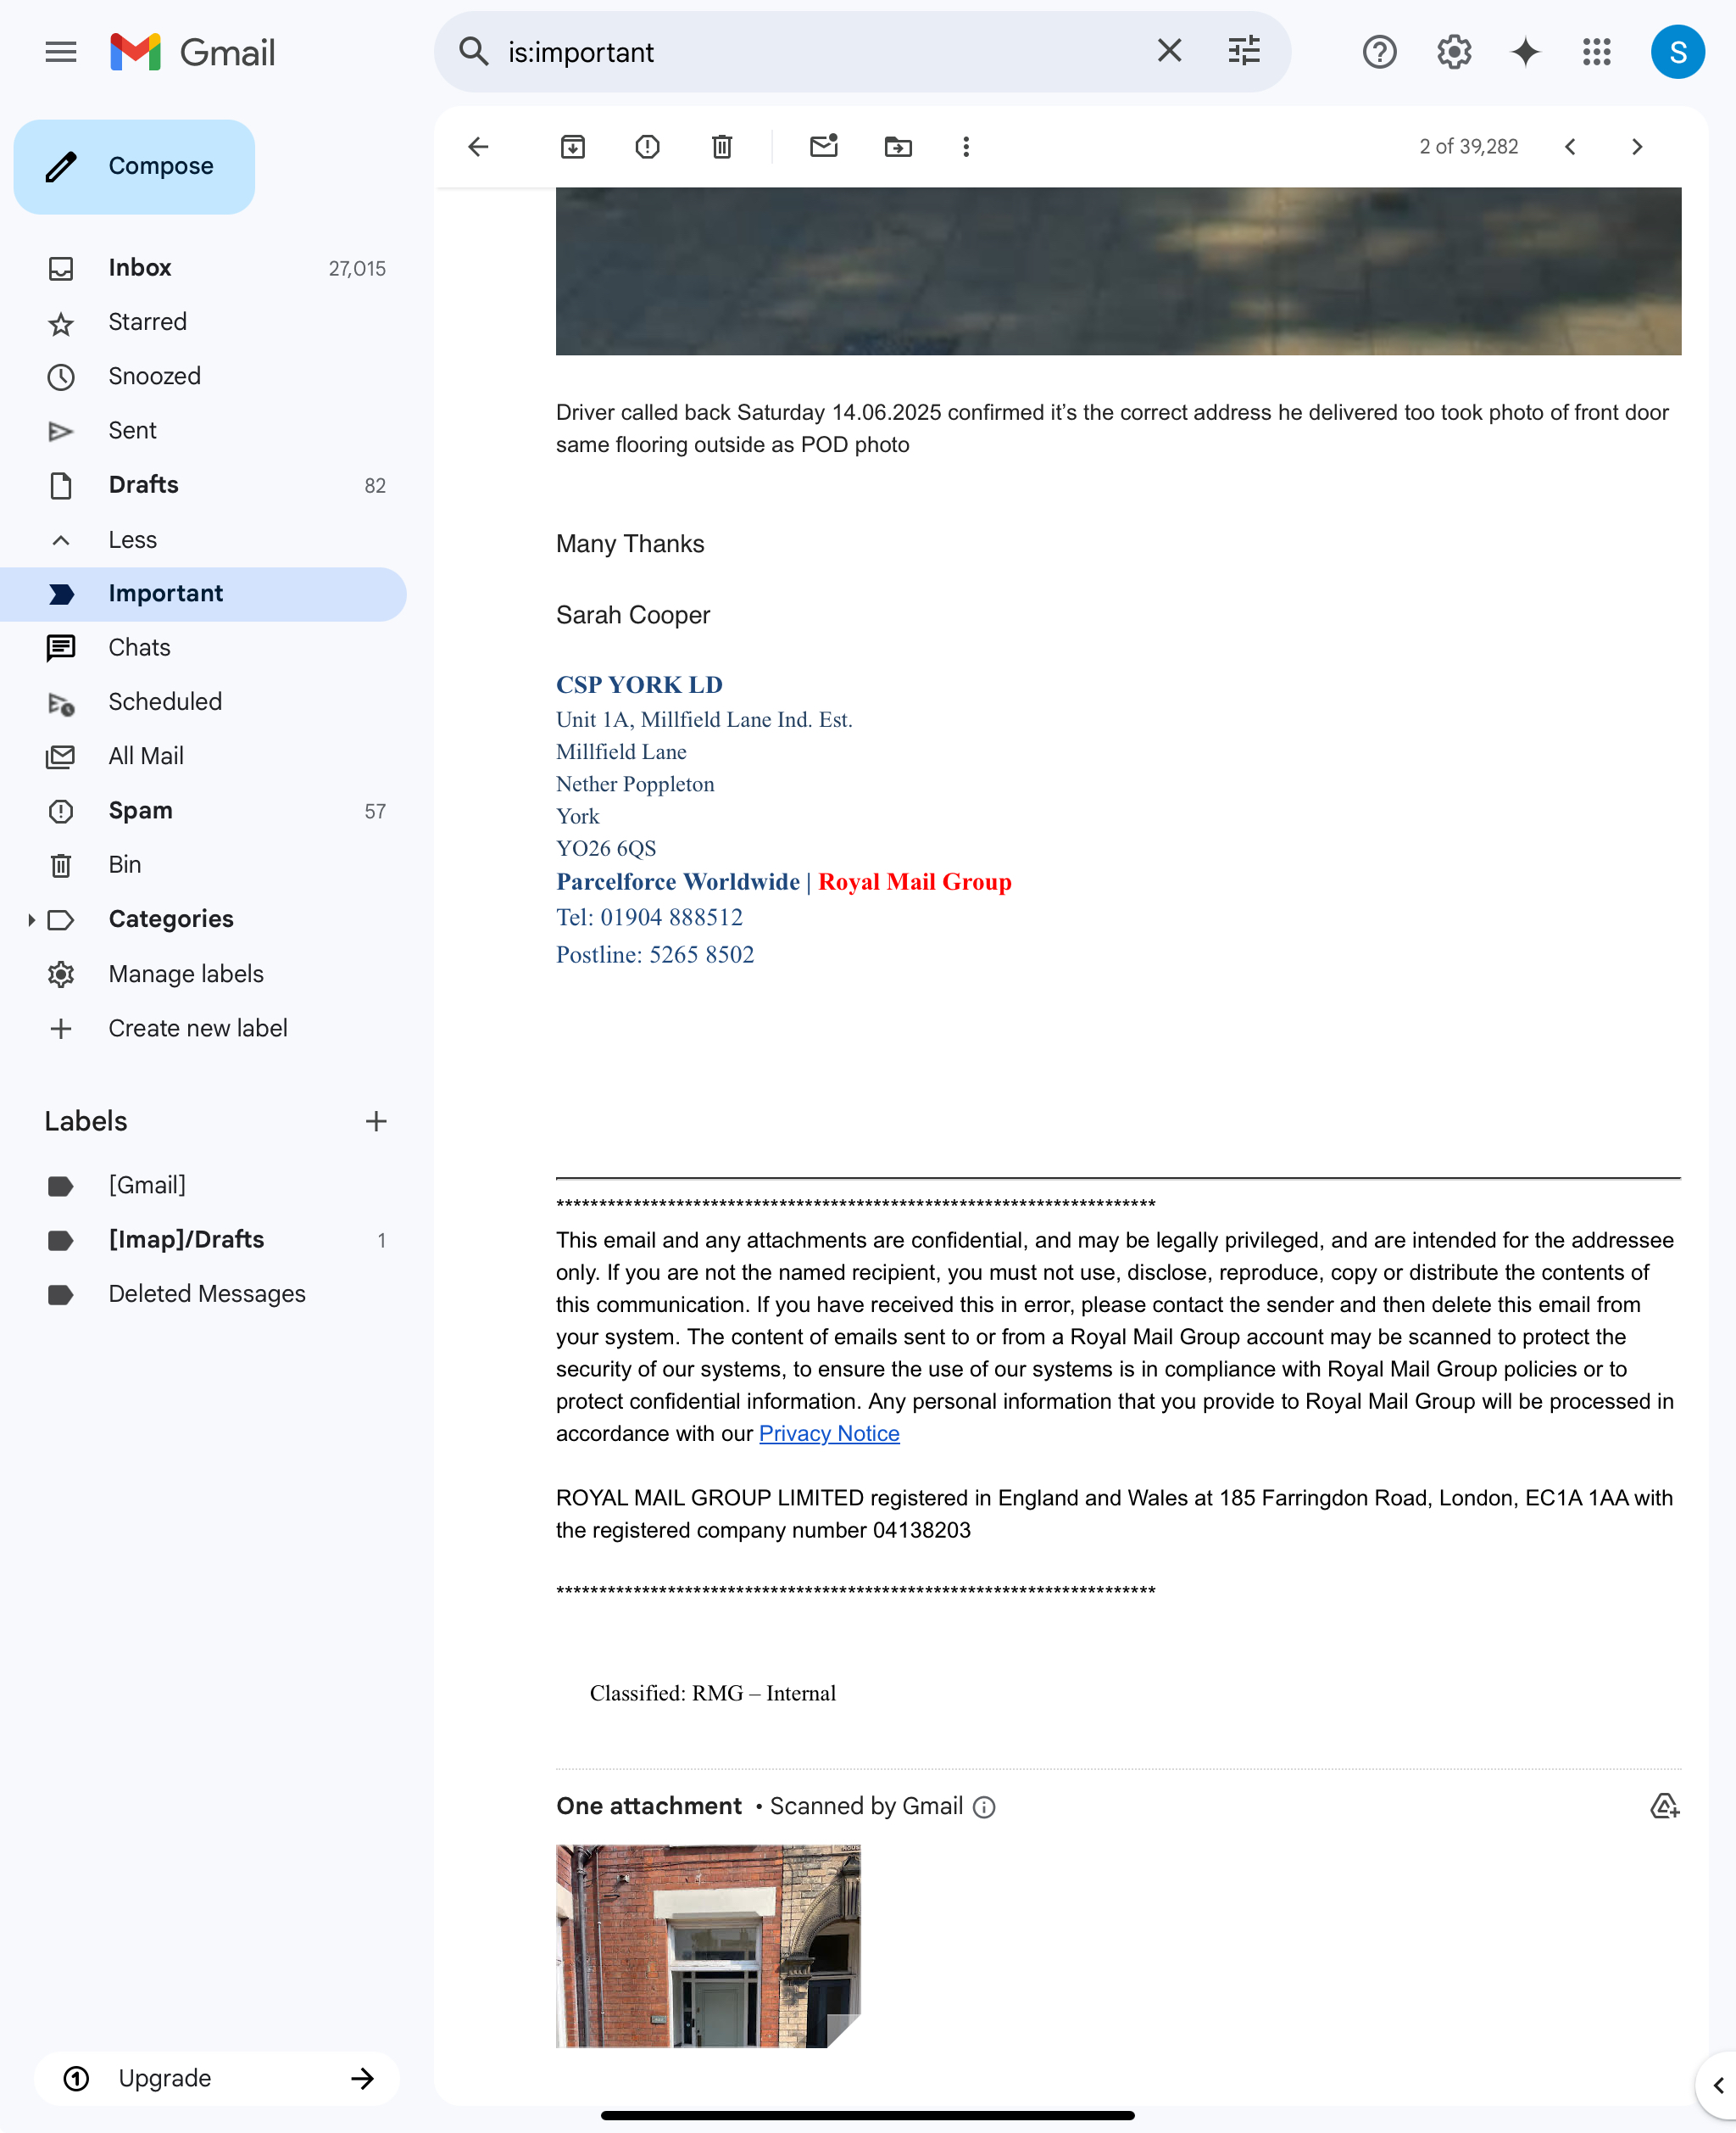Select the Important label
Image resolution: width=1736 pixels, height=2133 pixels.
tap(203, 595)
